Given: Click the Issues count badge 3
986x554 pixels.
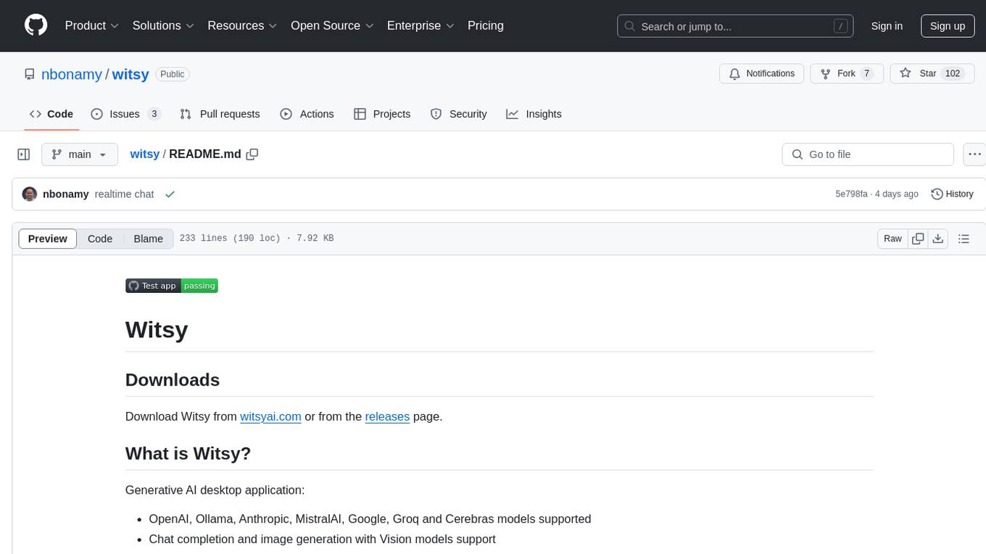Looking at the screenshot, I should tap(154, 114).
